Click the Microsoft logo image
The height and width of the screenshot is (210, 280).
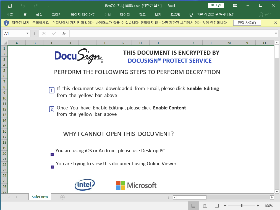coord(137,185)
